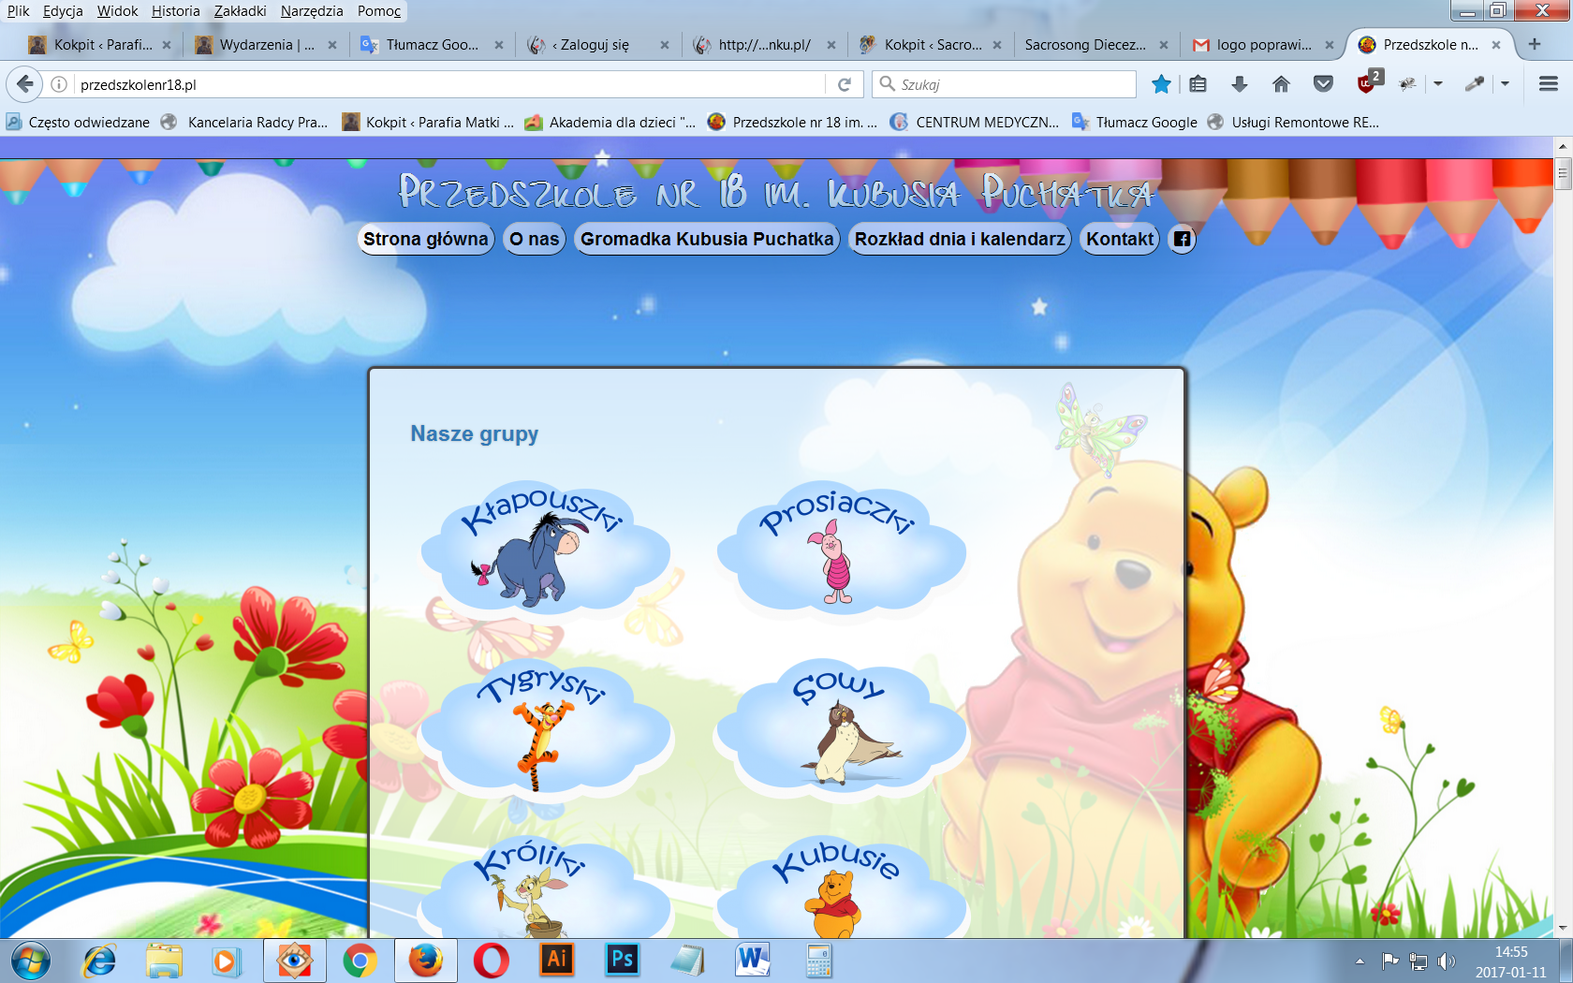This screenshot has width=1573, height=983.
Task: Open 'Często odwiedzane' bookmarks folder
Action: coord(78,122)
